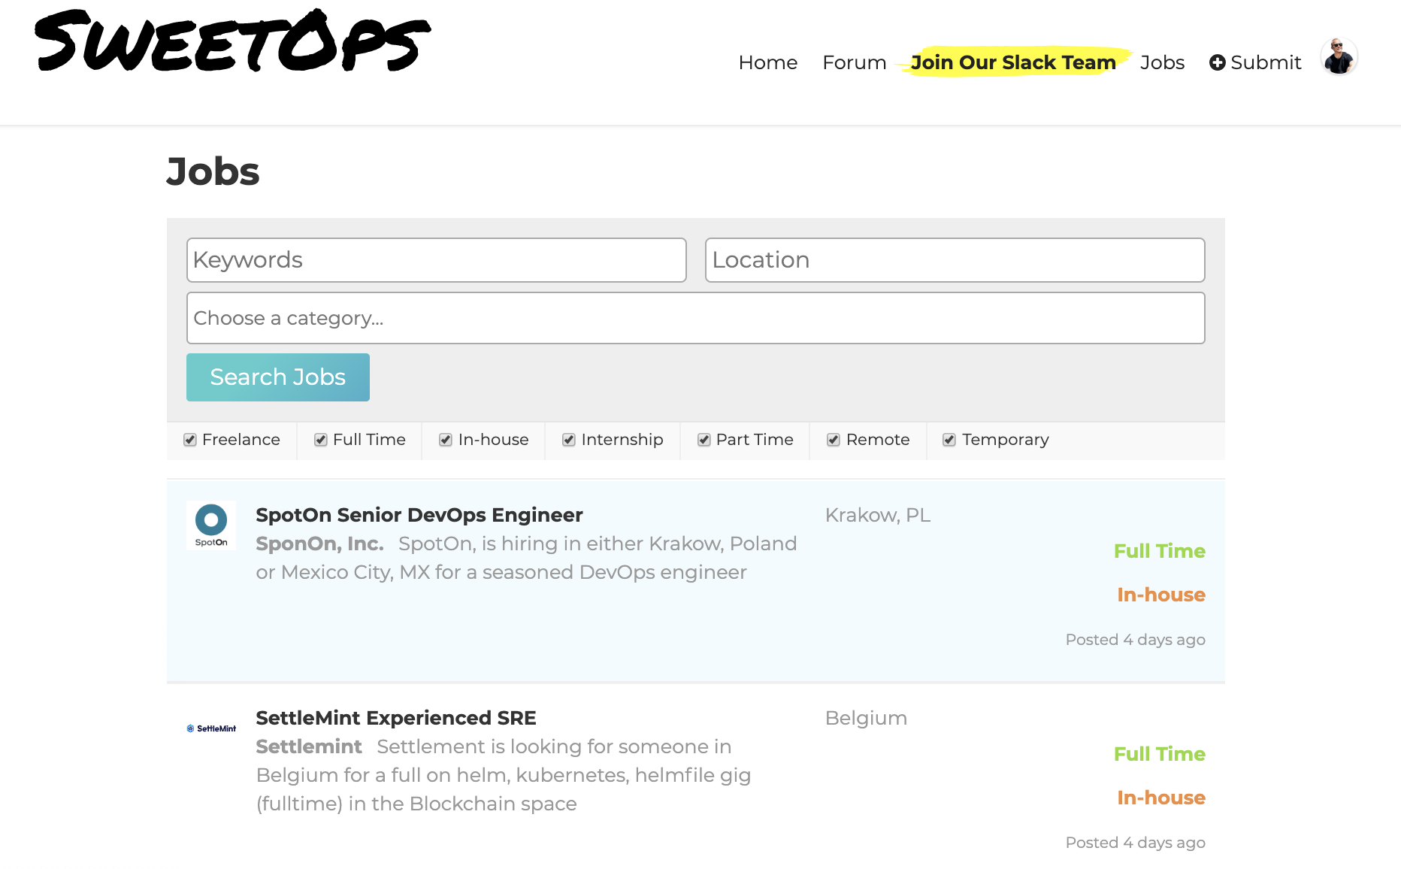Click the Belgium location text

tap(866, 718)
